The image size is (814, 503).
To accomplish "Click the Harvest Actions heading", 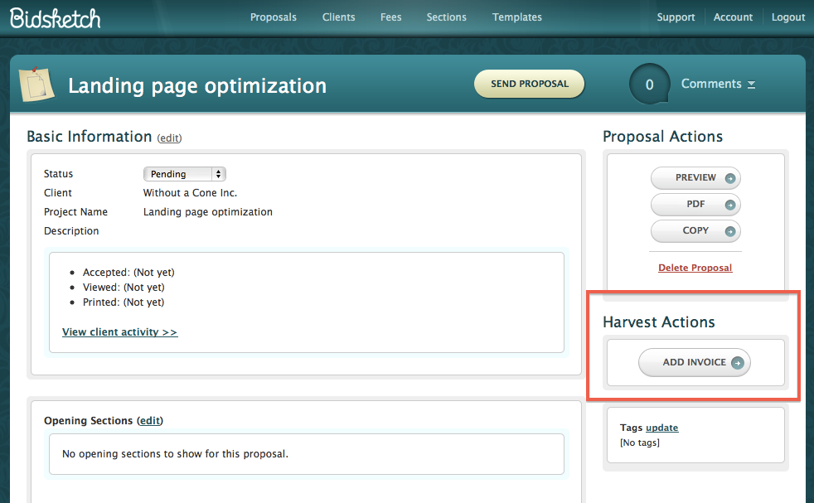I will pyautogui.click(x=659, y=322).
